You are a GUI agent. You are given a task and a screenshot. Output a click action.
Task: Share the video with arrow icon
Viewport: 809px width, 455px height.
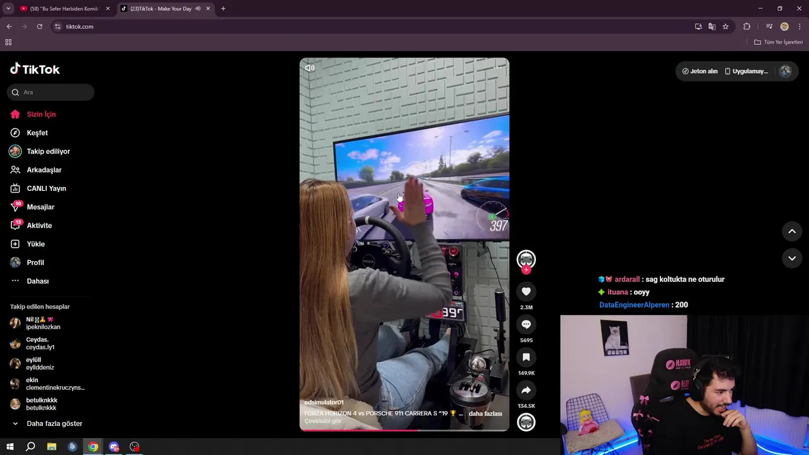click(x=526, y=390)
